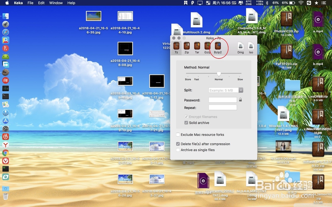Click the compression Method slider handle
Image resolution: width=332 pixels, height=207 pixels.
click(219, 74)
